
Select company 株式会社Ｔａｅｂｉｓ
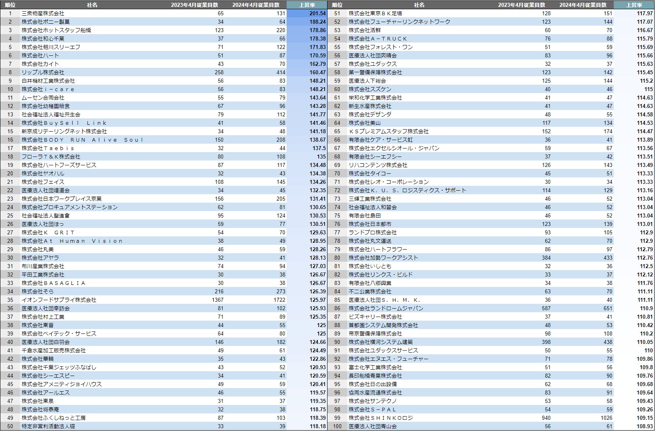pos(92,148)
